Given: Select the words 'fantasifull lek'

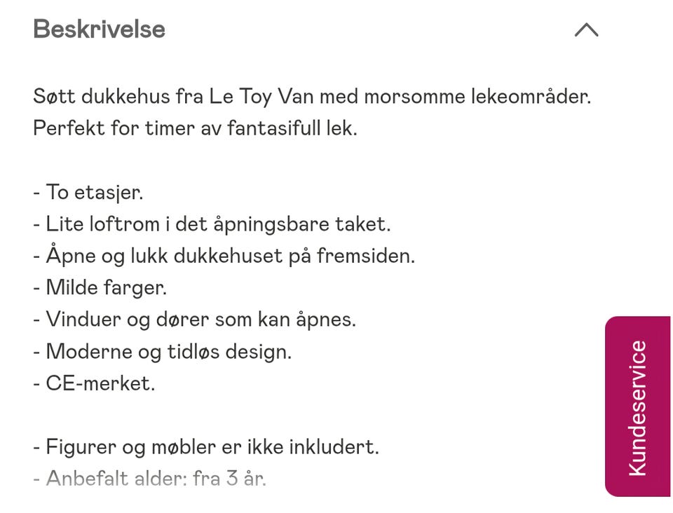Looking at the screenshot, I should click(292, 129).
